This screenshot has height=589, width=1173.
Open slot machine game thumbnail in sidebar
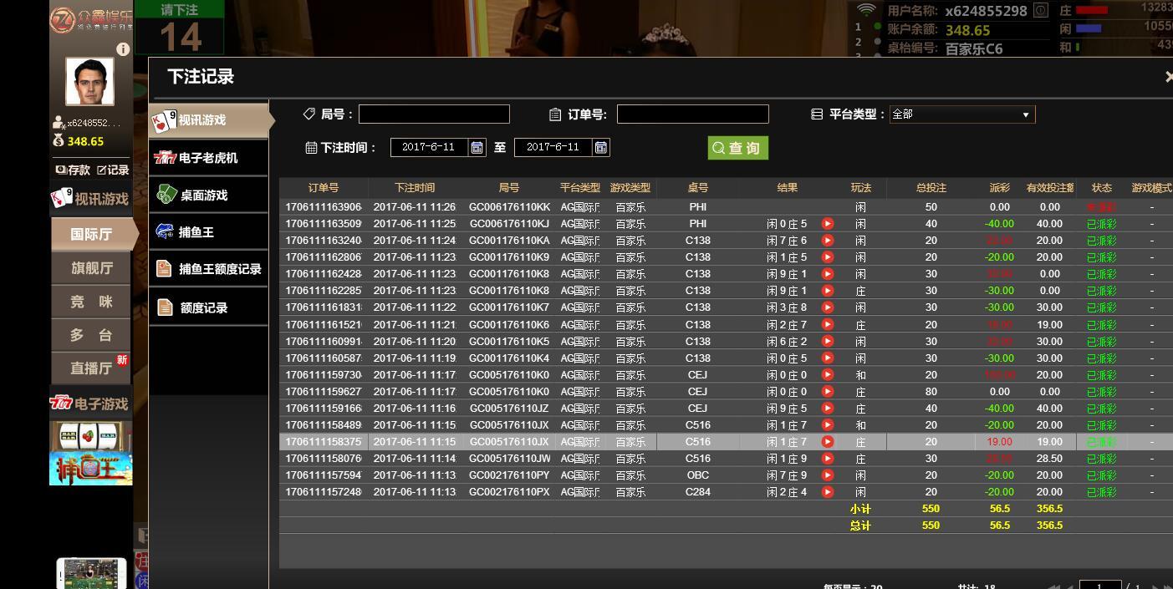coord(89,436)
